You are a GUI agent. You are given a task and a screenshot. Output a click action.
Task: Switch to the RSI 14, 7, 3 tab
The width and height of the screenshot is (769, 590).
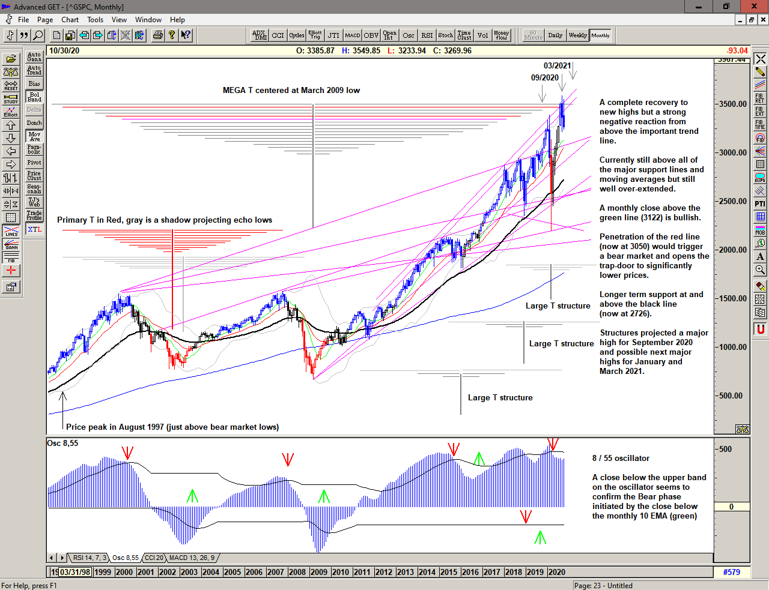click(x=89, y=558)
